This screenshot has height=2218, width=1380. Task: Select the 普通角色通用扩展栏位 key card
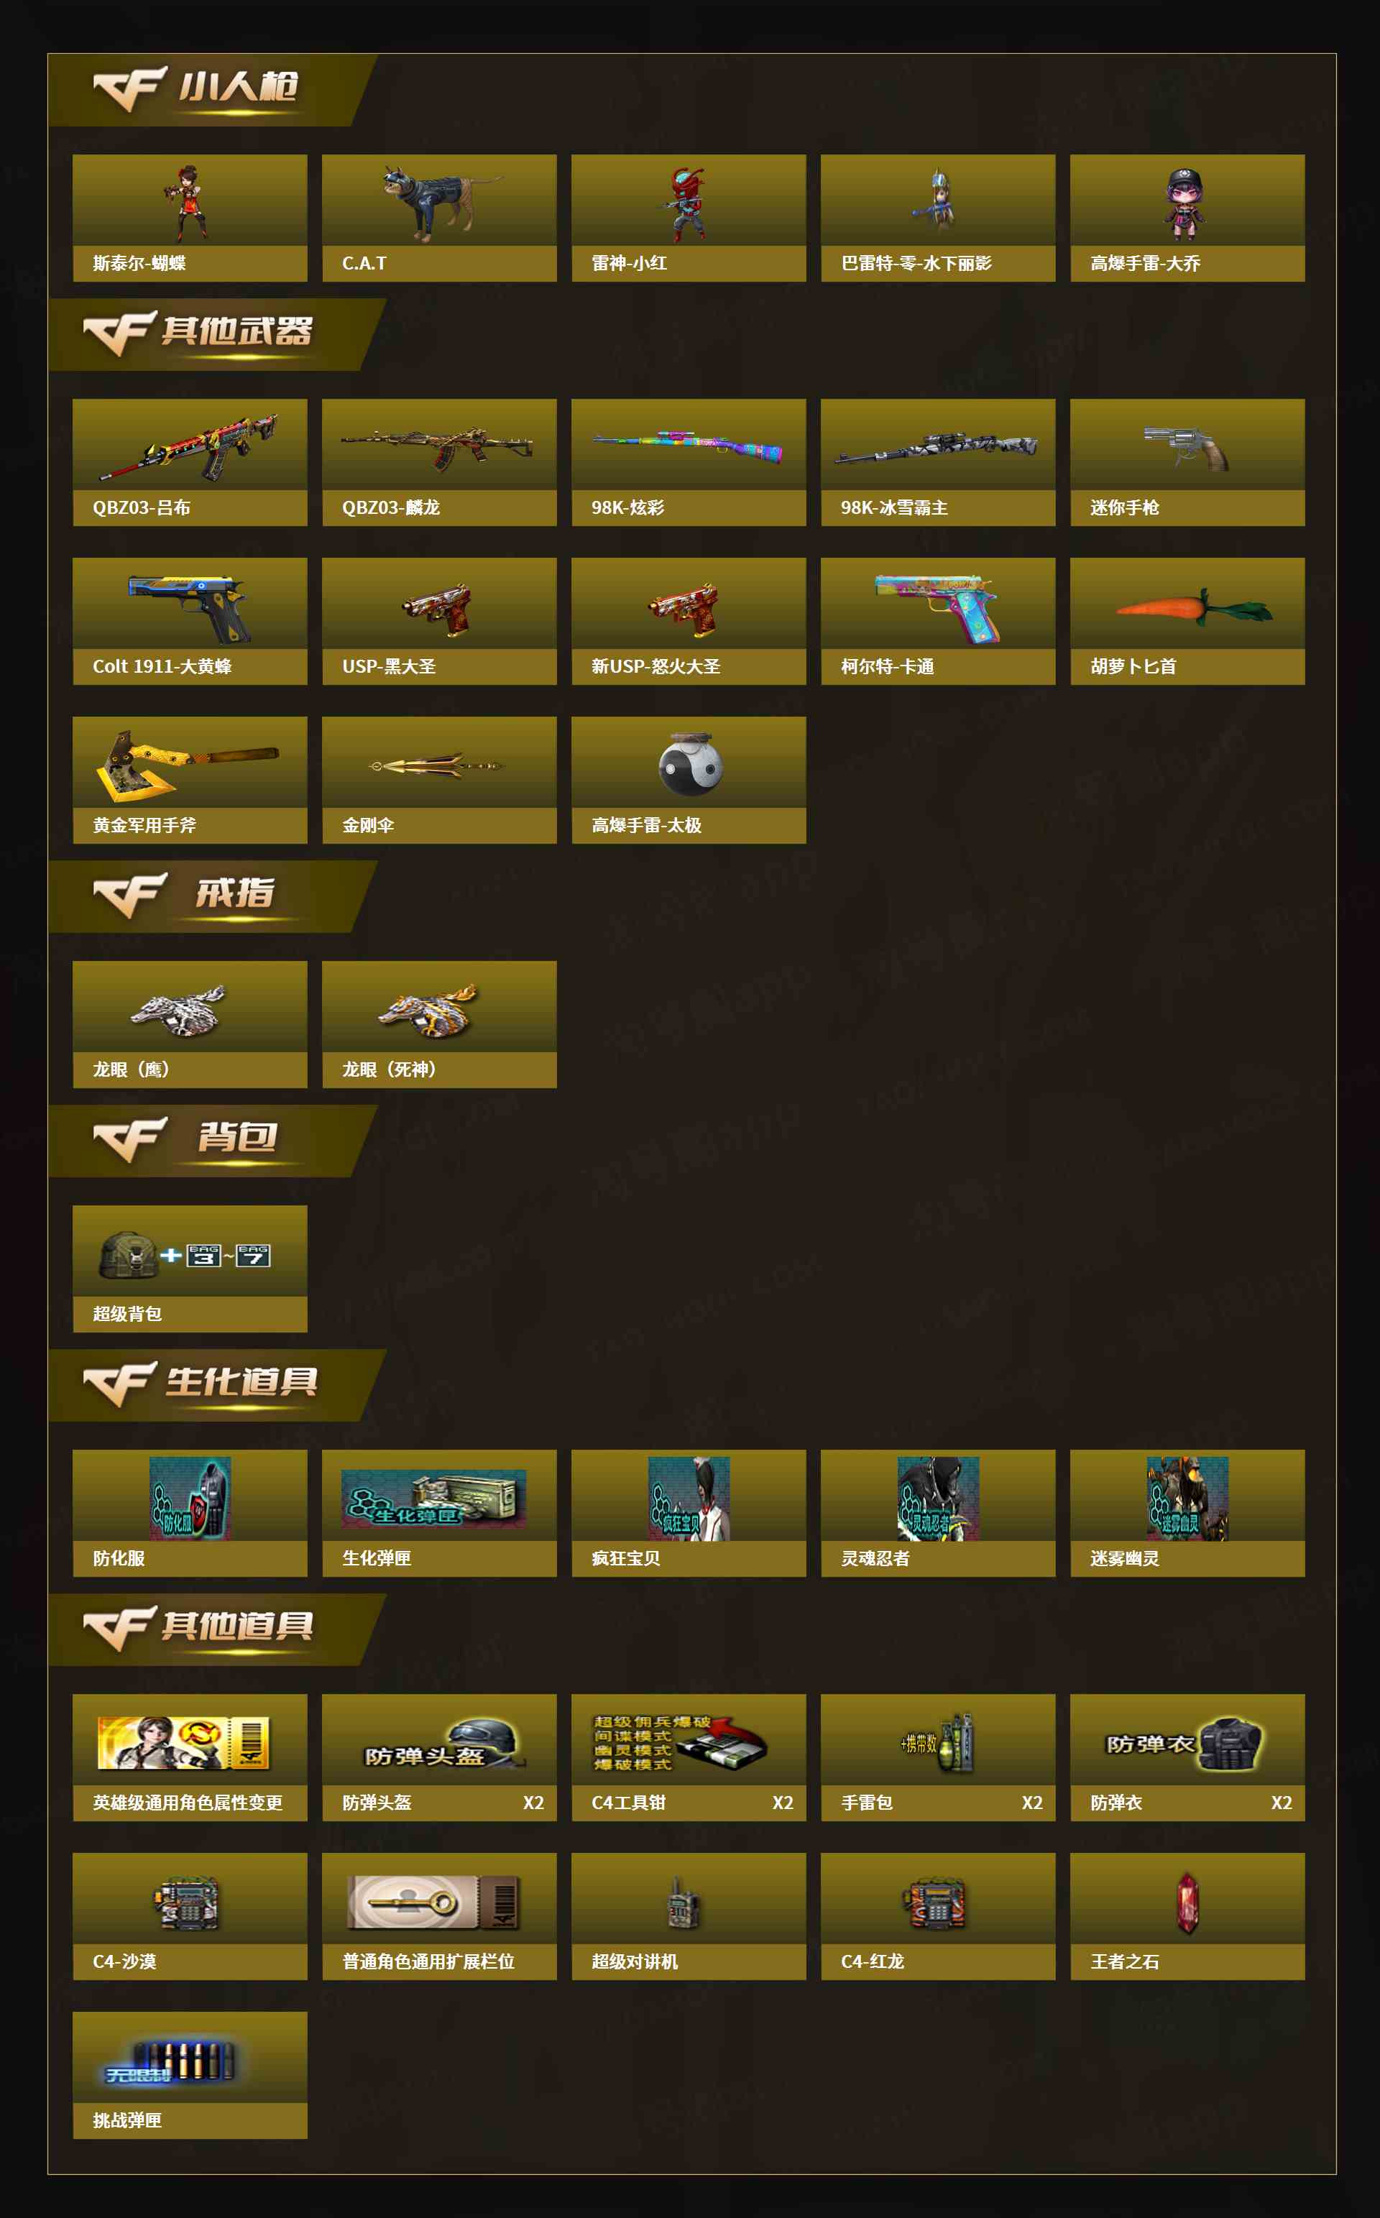[x=433, y=1902]
